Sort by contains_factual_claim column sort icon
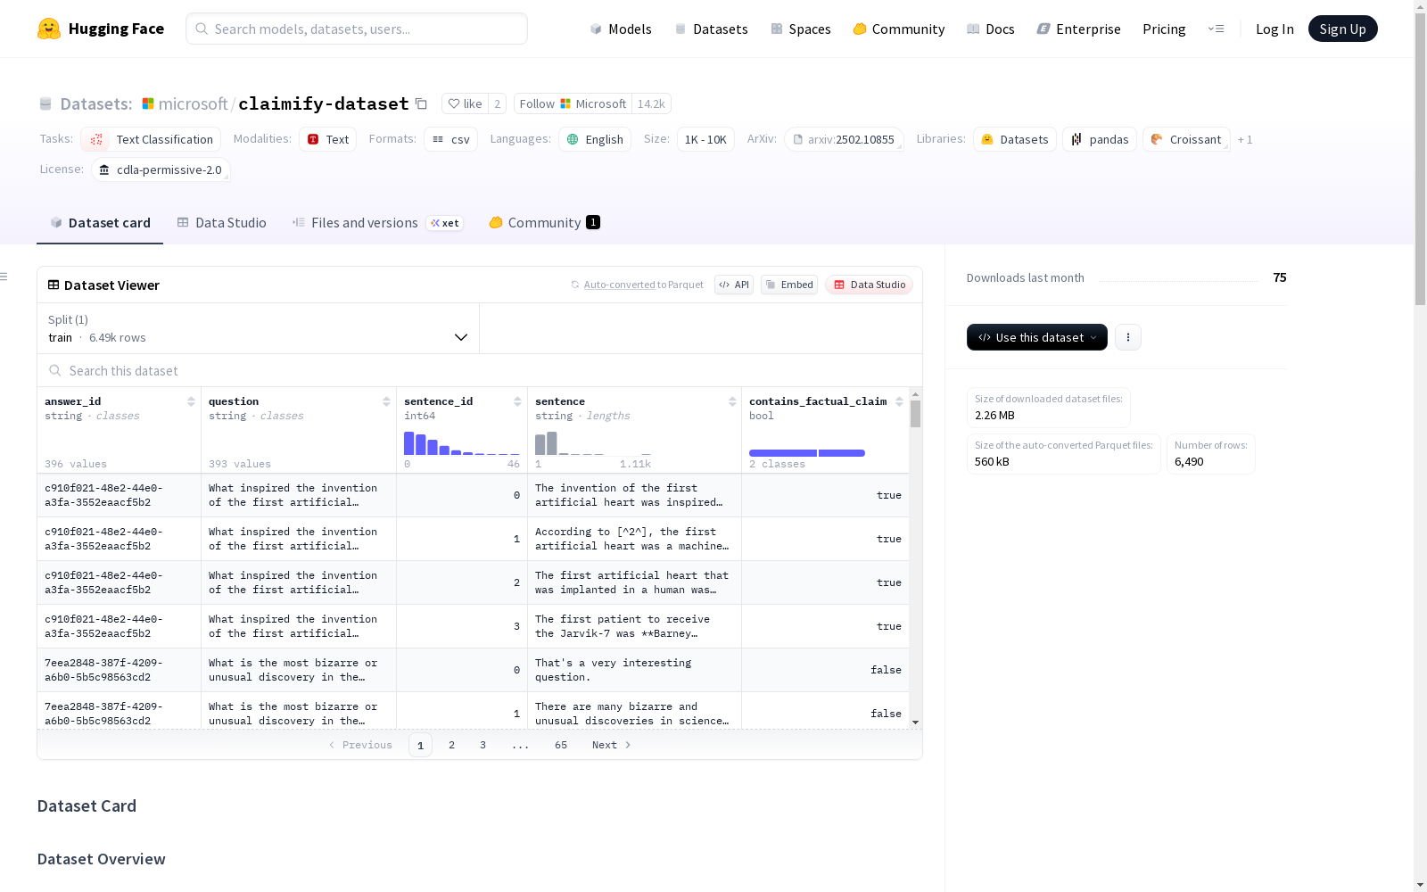This screenshot has width=1427, height=892. click(899, 401)
